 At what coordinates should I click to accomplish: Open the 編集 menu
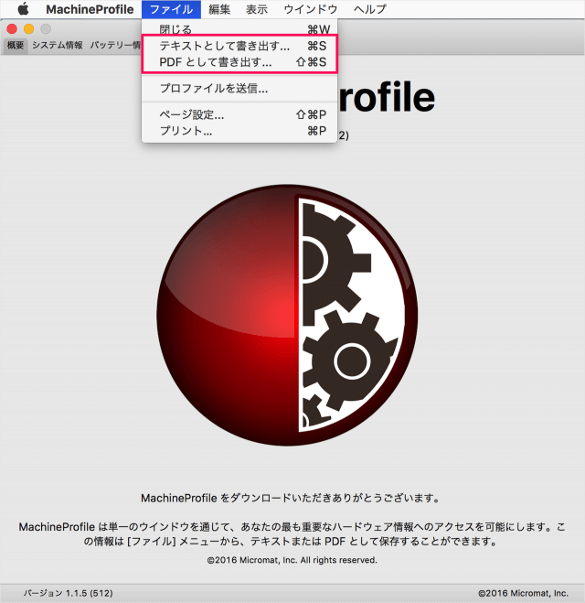(x=219, y=9)
